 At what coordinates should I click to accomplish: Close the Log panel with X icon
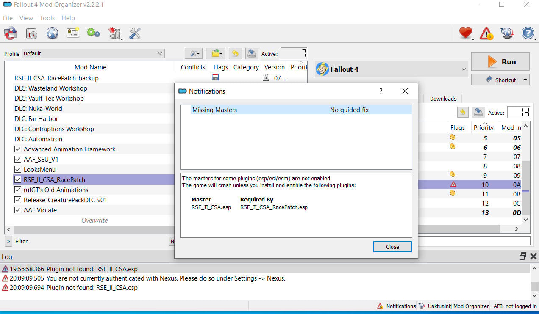coord(533,256)
